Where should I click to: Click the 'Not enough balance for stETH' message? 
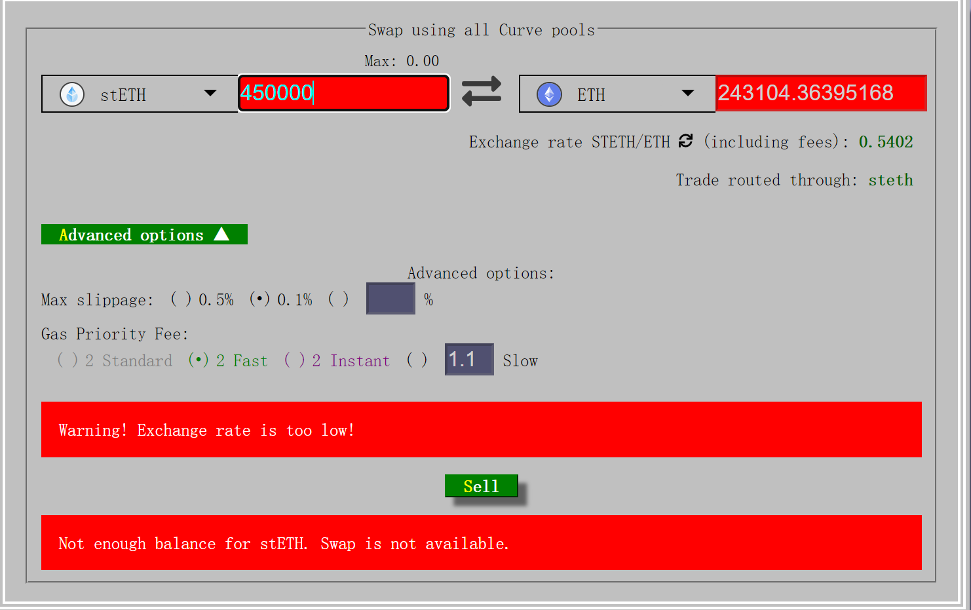(482, 543)
